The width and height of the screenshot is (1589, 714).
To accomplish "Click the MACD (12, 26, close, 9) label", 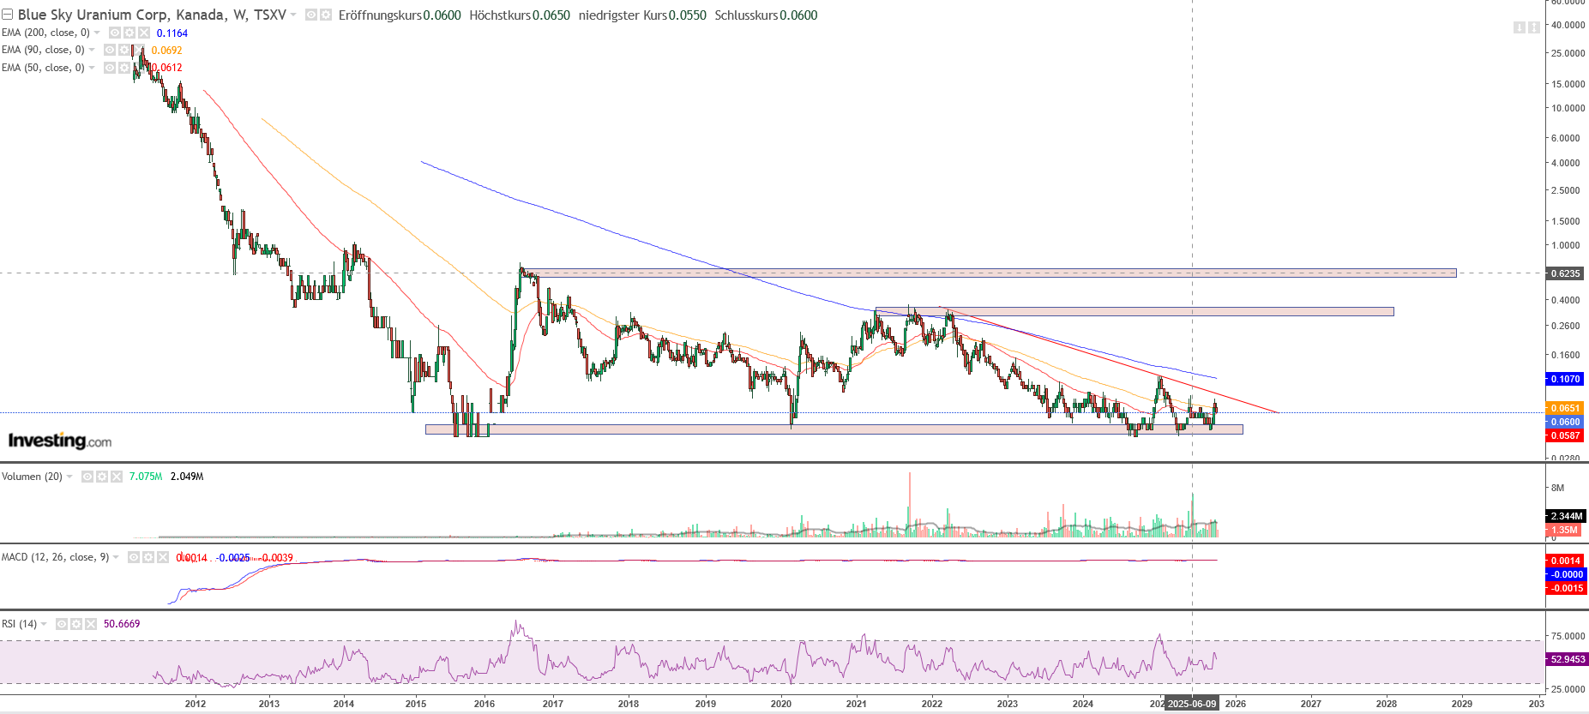I will (x=55, y=557).
